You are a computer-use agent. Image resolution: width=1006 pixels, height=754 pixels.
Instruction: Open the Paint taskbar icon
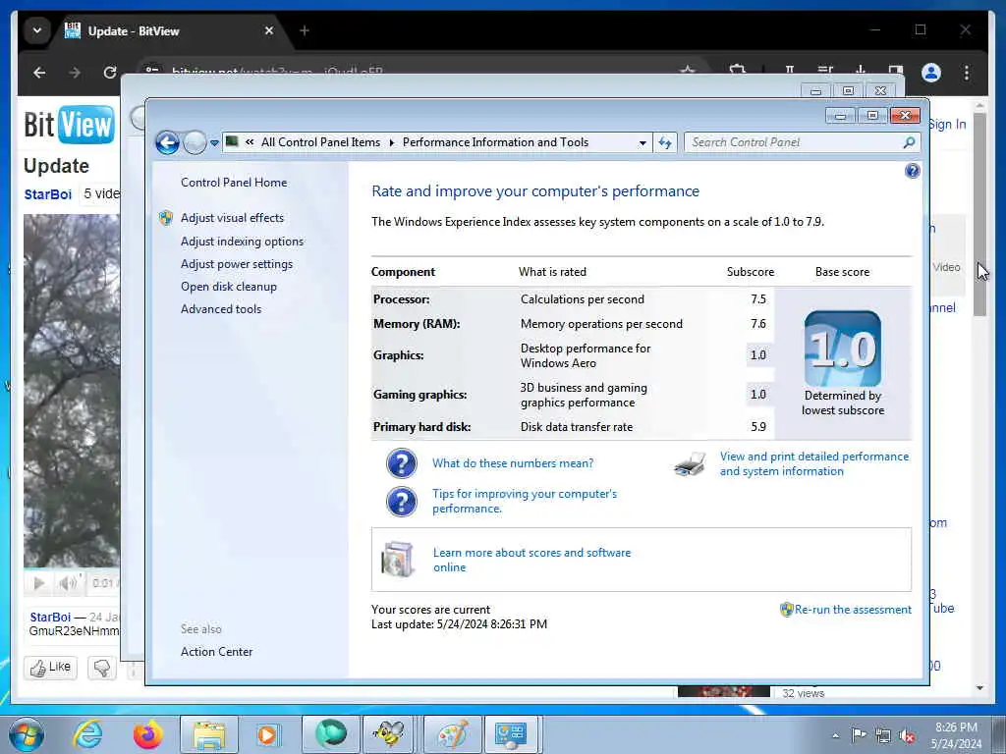452,734
